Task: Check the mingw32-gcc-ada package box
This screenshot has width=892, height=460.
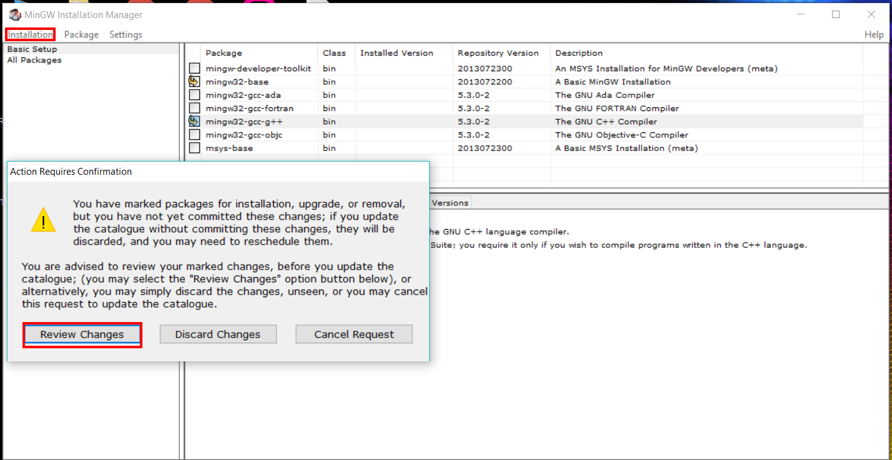Action: coord(194,95)
